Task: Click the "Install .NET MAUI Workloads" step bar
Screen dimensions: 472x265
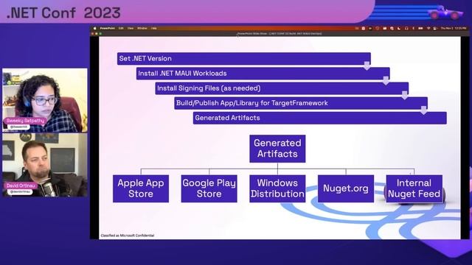Action: pyautogui.click(x=263, y=74)
